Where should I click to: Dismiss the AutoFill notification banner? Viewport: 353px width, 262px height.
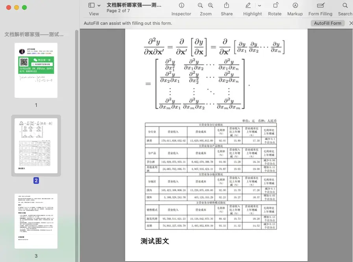(x=351, y=23)
